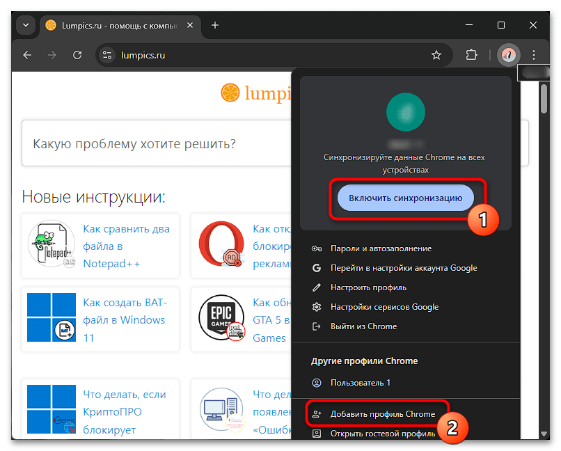Click 'Новые инструкции:' heading text
The image size is (561, 451).
pos(94,197)
